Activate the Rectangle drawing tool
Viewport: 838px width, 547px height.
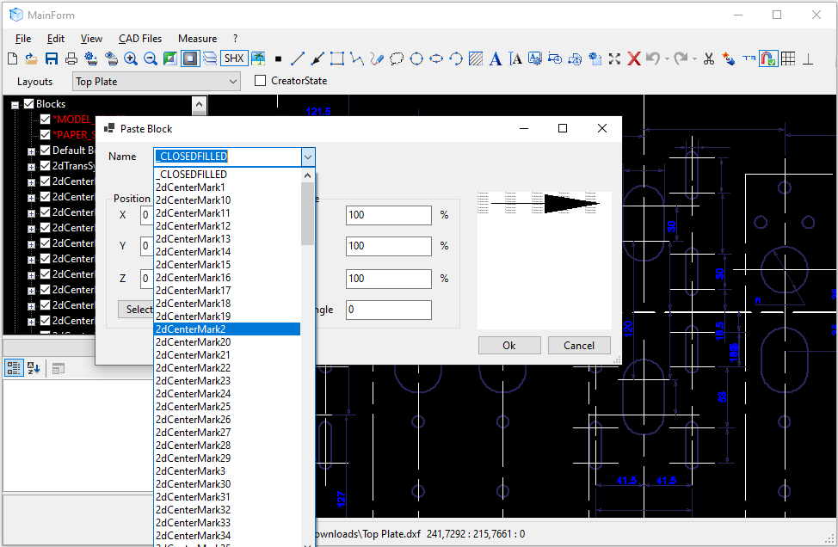[x=337, y=58]
